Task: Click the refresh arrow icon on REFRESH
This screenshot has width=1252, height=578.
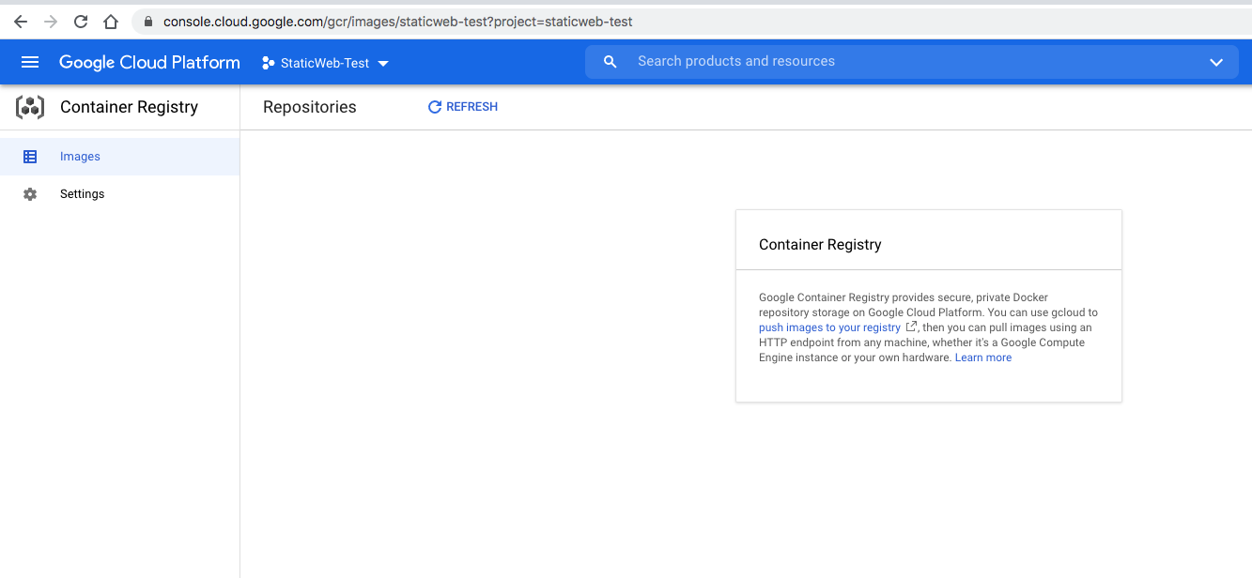Action: [x=433, y=106]
